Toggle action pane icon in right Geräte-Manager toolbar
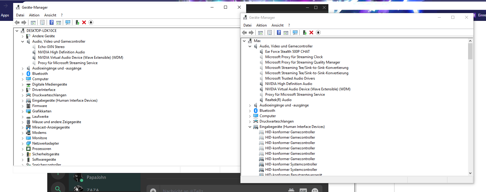The image size is (486, 192). point(286,32)
